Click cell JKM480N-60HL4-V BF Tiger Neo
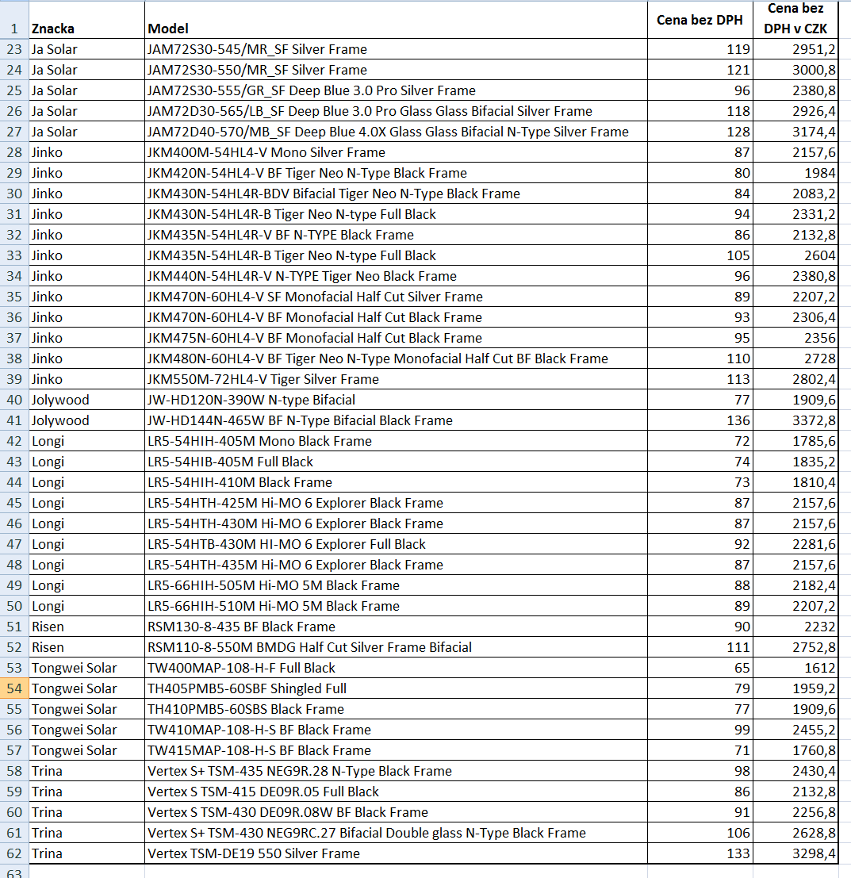 [396, 358]
